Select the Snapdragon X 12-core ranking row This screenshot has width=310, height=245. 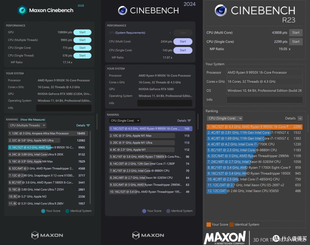tap(48, 175)
